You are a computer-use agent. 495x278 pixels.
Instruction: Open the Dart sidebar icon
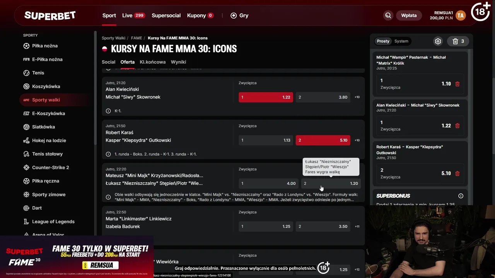(26, 208)
